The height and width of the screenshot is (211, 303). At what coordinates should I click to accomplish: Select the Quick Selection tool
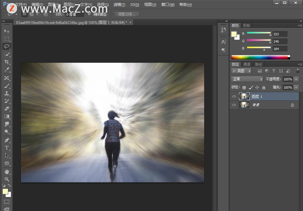coord(7,54)
